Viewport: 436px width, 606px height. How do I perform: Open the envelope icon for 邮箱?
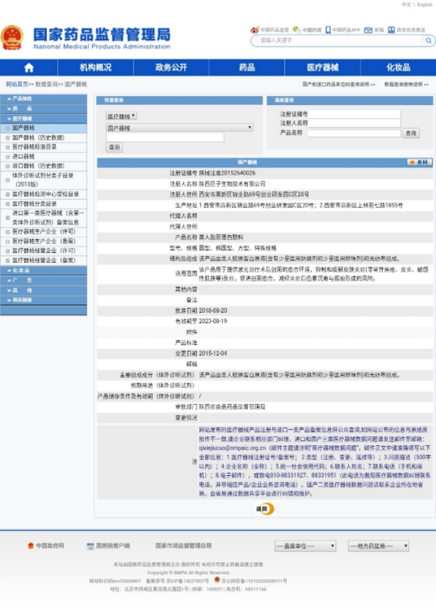click(368, 30)
